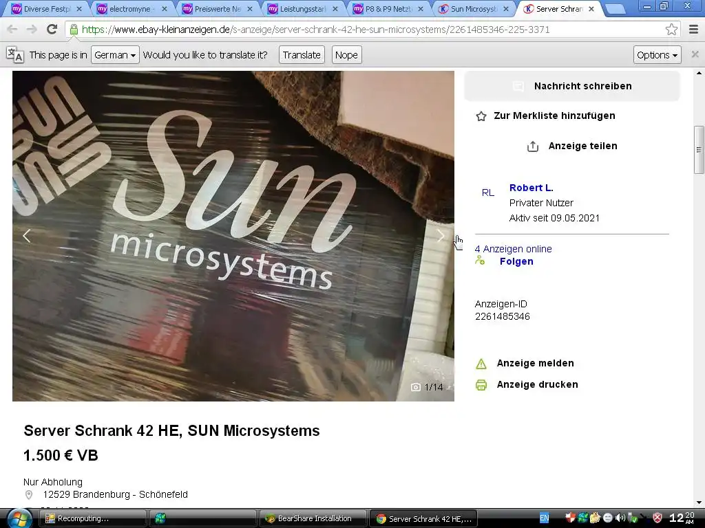Switch to Leistungsstar tab
Viewport: 705px width, 528px height.
303,8
